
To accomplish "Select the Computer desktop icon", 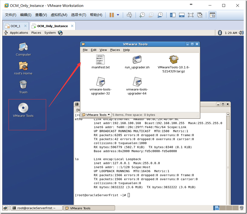I will click(x=23, y=49).
